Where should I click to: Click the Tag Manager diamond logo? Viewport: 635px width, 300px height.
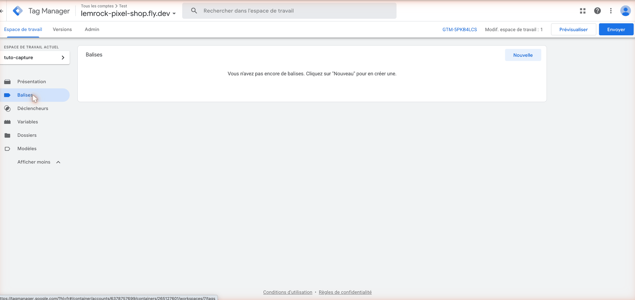click(18, 11)
